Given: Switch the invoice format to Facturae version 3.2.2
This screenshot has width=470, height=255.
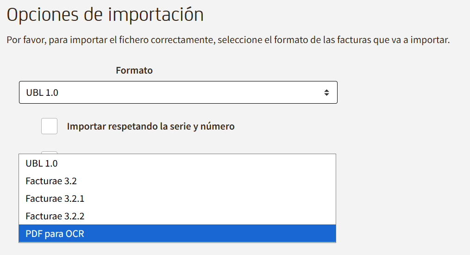Looking at the screenshot, I should coord(177,216).
